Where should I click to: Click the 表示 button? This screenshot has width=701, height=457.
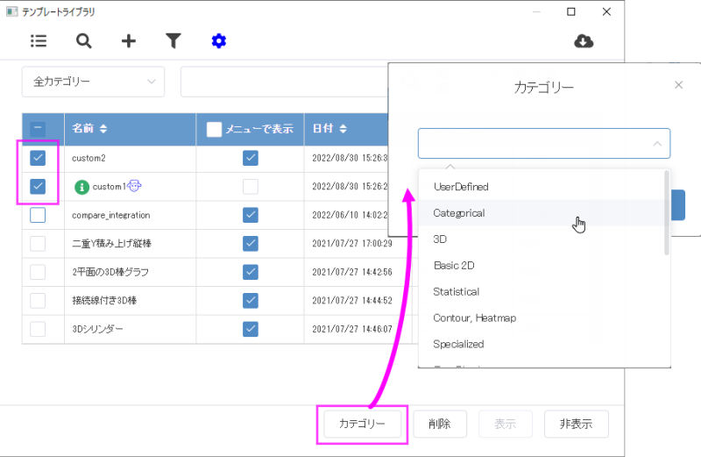(x=506, y=424)
